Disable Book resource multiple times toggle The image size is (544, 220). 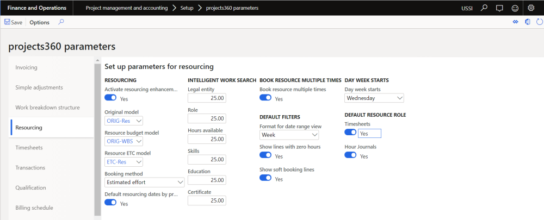point(265,98)
